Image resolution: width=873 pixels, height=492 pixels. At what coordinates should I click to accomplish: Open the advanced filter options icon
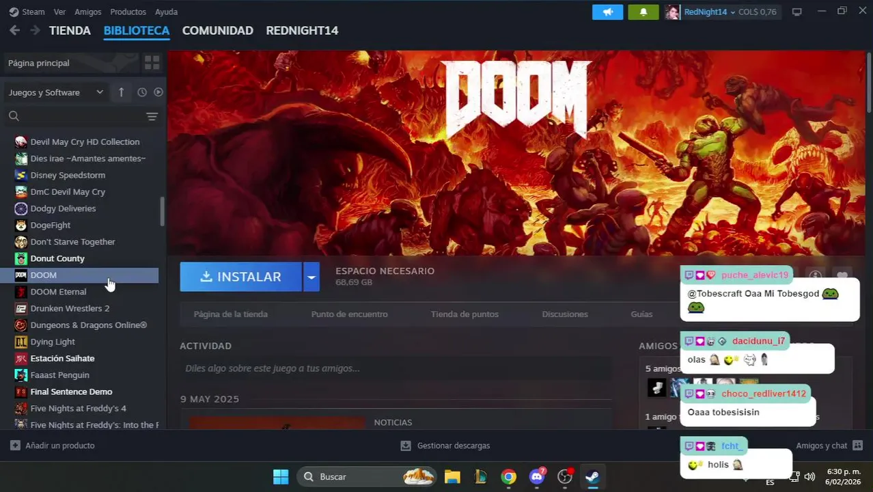pos(152,116)
